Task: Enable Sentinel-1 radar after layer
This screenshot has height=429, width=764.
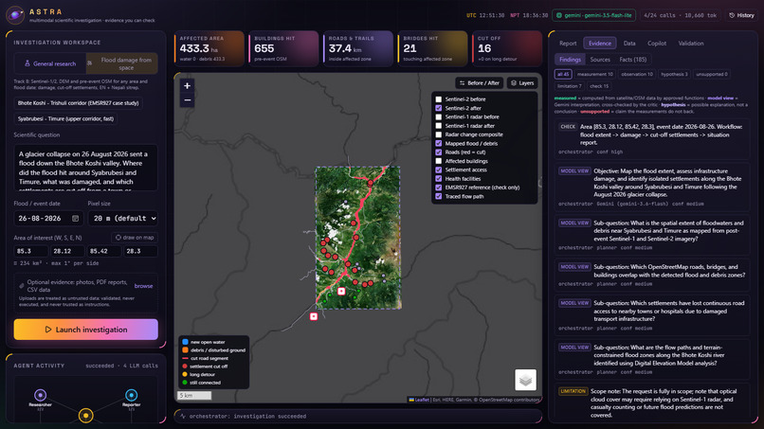Action: point(439,126)
